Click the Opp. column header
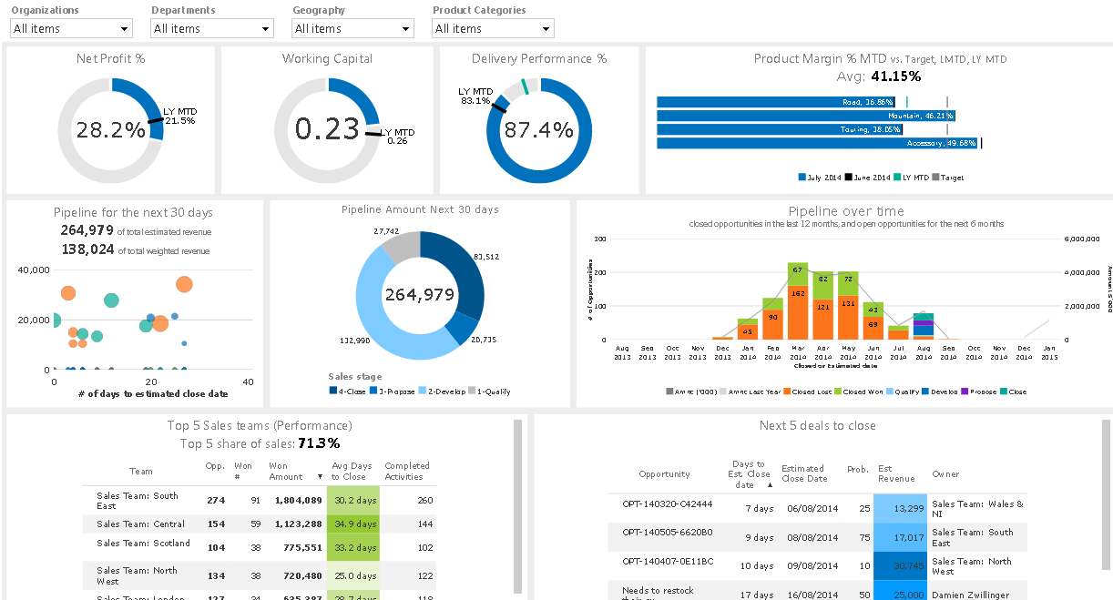The height and width of the screenshot is (600, 1113). (215, 465)
